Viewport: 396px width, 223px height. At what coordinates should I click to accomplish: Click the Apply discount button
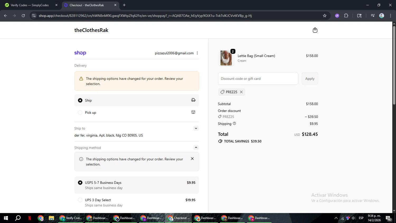click(x=310, y=78)
